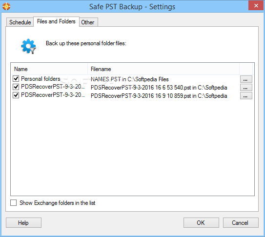265x237 pixels.
Task: Select the Personal folders row name
Action: (x=41, y=79)
